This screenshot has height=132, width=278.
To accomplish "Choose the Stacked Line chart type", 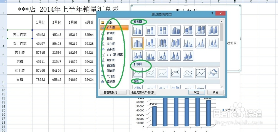I will [150, 73].
